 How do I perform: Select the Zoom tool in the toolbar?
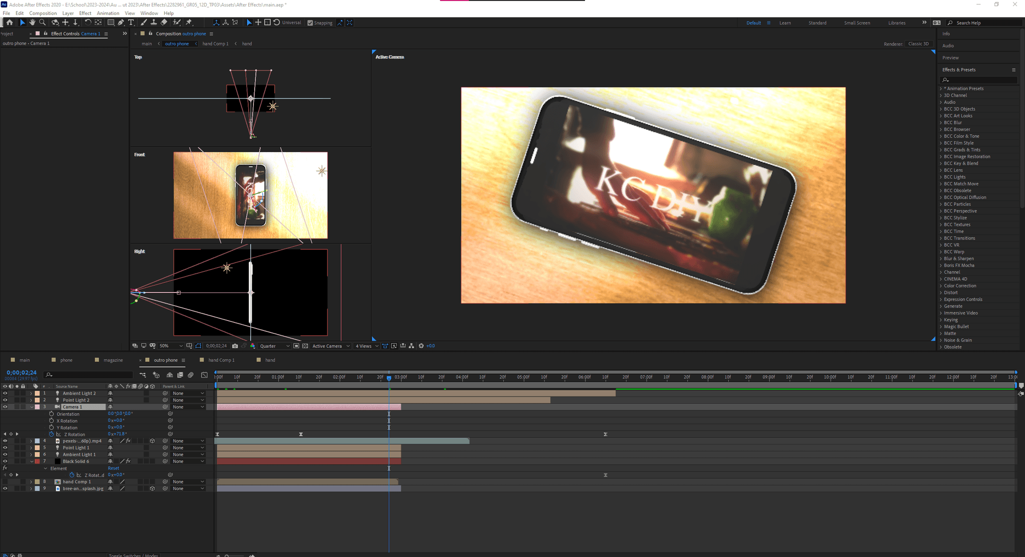click(43, 22)
